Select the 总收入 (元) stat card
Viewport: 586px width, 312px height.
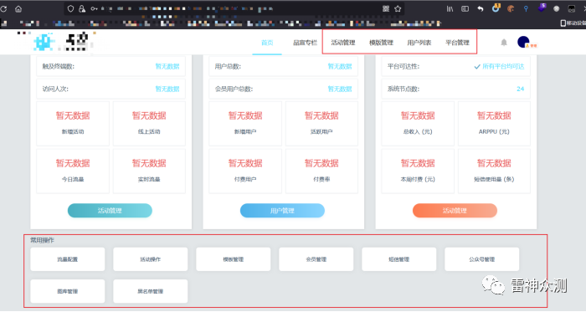[x=418, y=124]
